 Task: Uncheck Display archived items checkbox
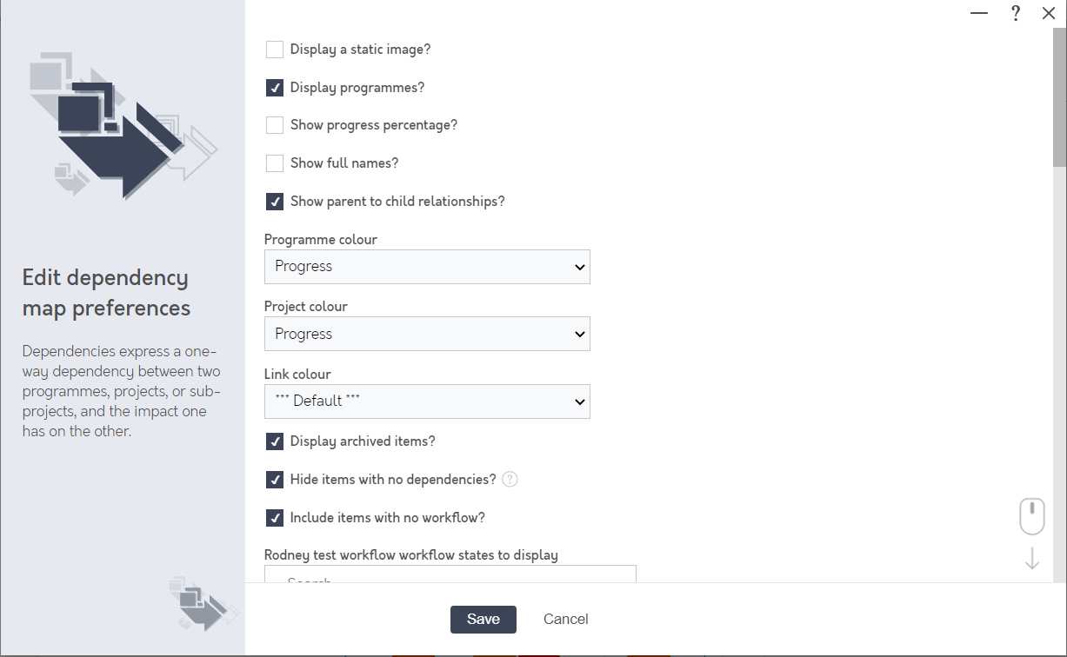click(275, 441)
